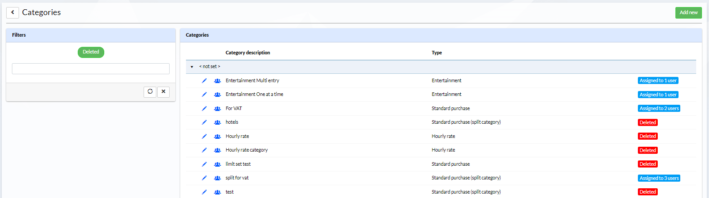Image resolution: width=709 pixels, height=198 pixels.
Task: Open users icon for limit set test
Action: pos(217,164)
